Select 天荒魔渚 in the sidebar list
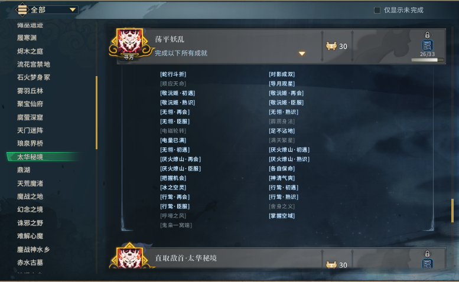This screenshot has height=282, width=459. click(30, 183)
